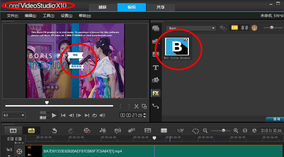The image size is (284, 157).
Task: Open Auto Music
Action: (x=118, y=131)
